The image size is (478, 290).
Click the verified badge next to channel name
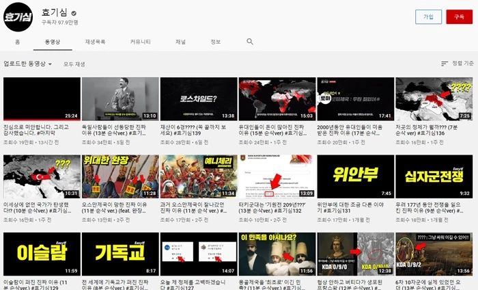click(73, 13)
